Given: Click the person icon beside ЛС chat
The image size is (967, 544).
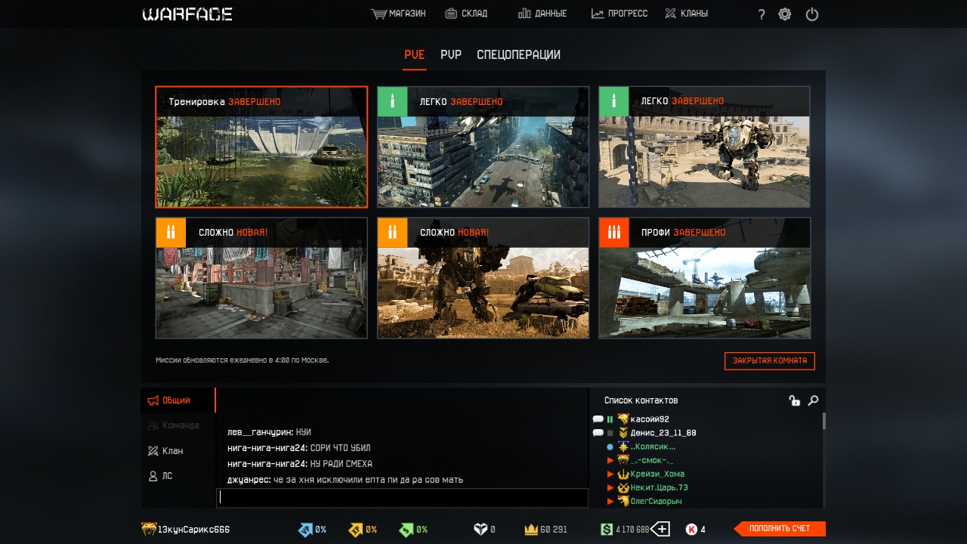Looking at the screenshot, I should tap(153, 476).
